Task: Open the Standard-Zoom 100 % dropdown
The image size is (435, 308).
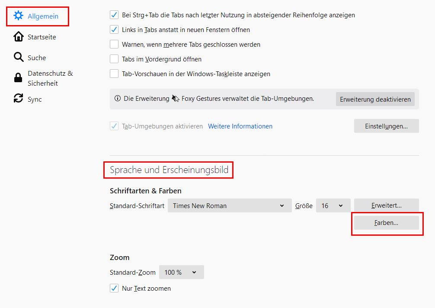Action: pyautogui.click(x=181, y=273)
